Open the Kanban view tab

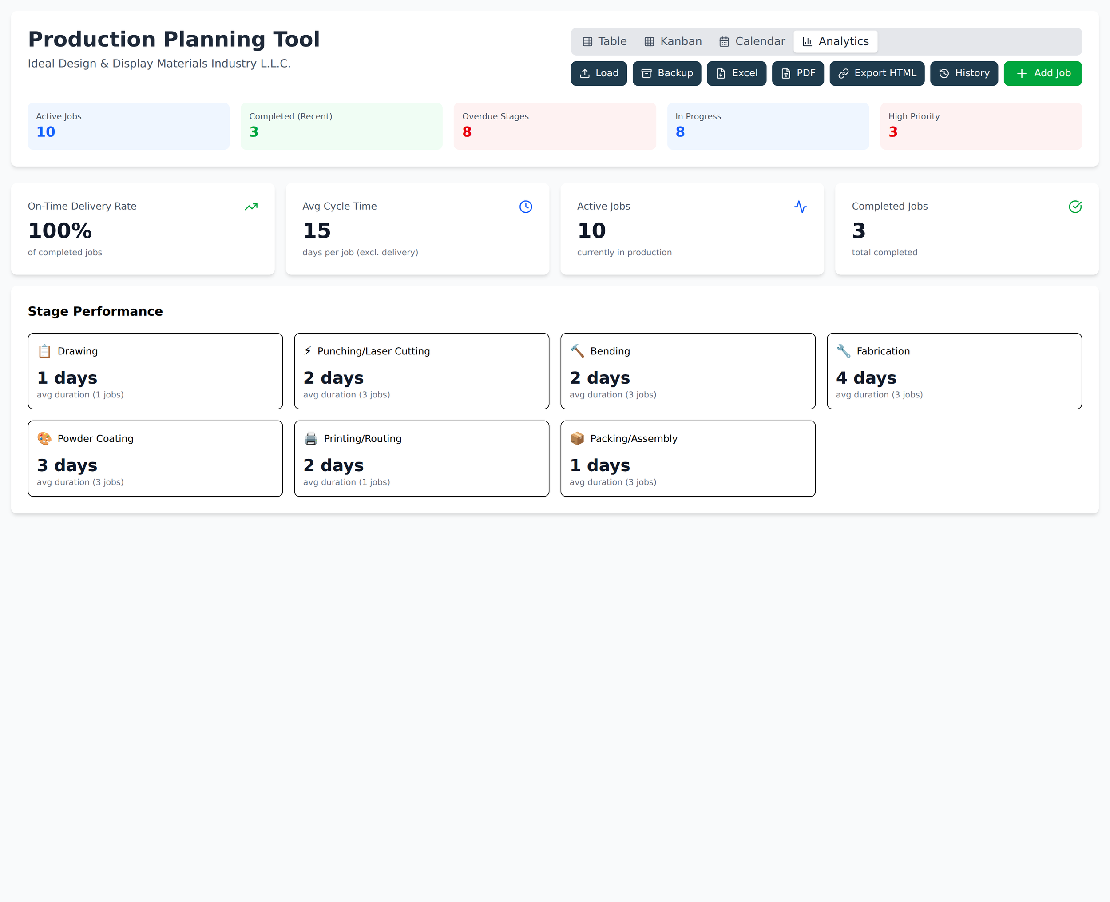[x=673, y=42]
